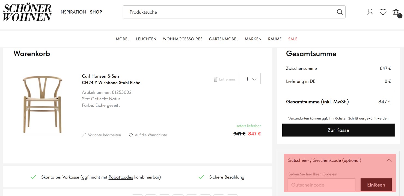404x196 pixels.
Task: Collapse the Gutschein- / Geschenkcode section
Action: tap(389, 160)
